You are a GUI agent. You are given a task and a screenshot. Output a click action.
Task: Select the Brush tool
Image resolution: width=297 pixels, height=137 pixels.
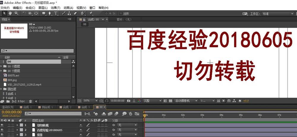click(x=64, y=13)
